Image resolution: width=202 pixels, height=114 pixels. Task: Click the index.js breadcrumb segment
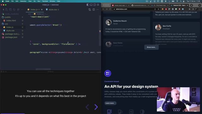(x=40, y=14)
